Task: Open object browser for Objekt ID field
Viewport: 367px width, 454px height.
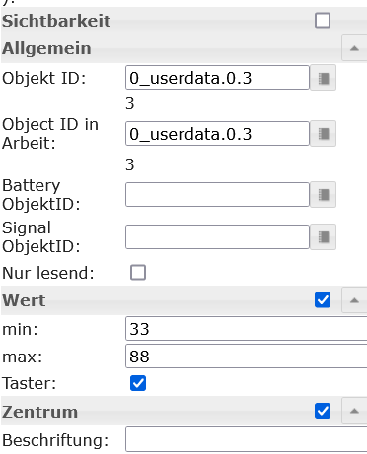Action: tap(323, 78)
